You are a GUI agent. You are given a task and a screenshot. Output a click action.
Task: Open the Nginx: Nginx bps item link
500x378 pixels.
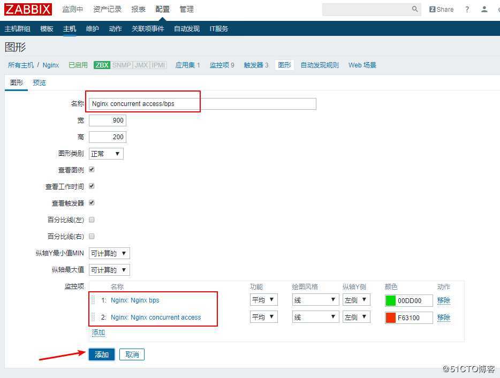tap(135, 300)
